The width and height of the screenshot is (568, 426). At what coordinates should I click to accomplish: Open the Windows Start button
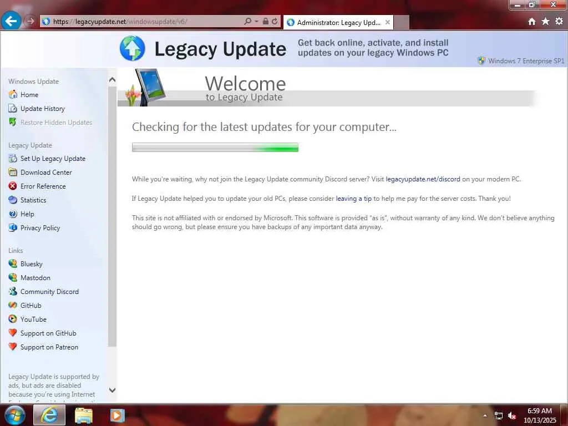[x=14, y=415]
